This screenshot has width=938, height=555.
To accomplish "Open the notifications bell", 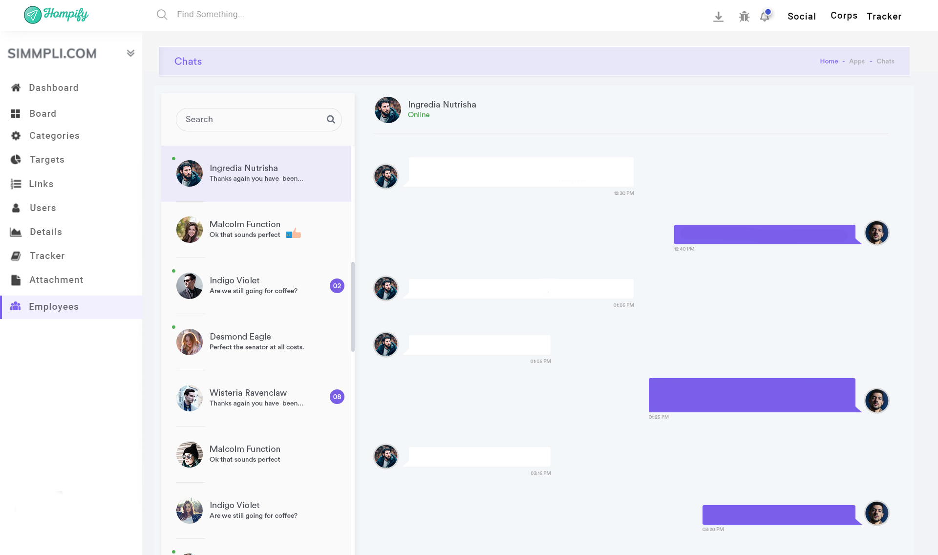I will (765, 16).
